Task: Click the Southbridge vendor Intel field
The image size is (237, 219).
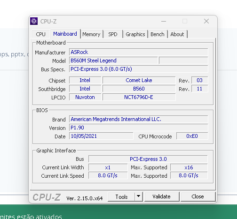Action: 85,89
